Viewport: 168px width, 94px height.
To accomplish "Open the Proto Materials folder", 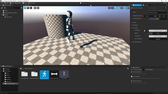I will [24, 75].
